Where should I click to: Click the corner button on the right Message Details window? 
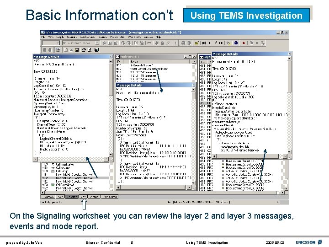point(290,54)
